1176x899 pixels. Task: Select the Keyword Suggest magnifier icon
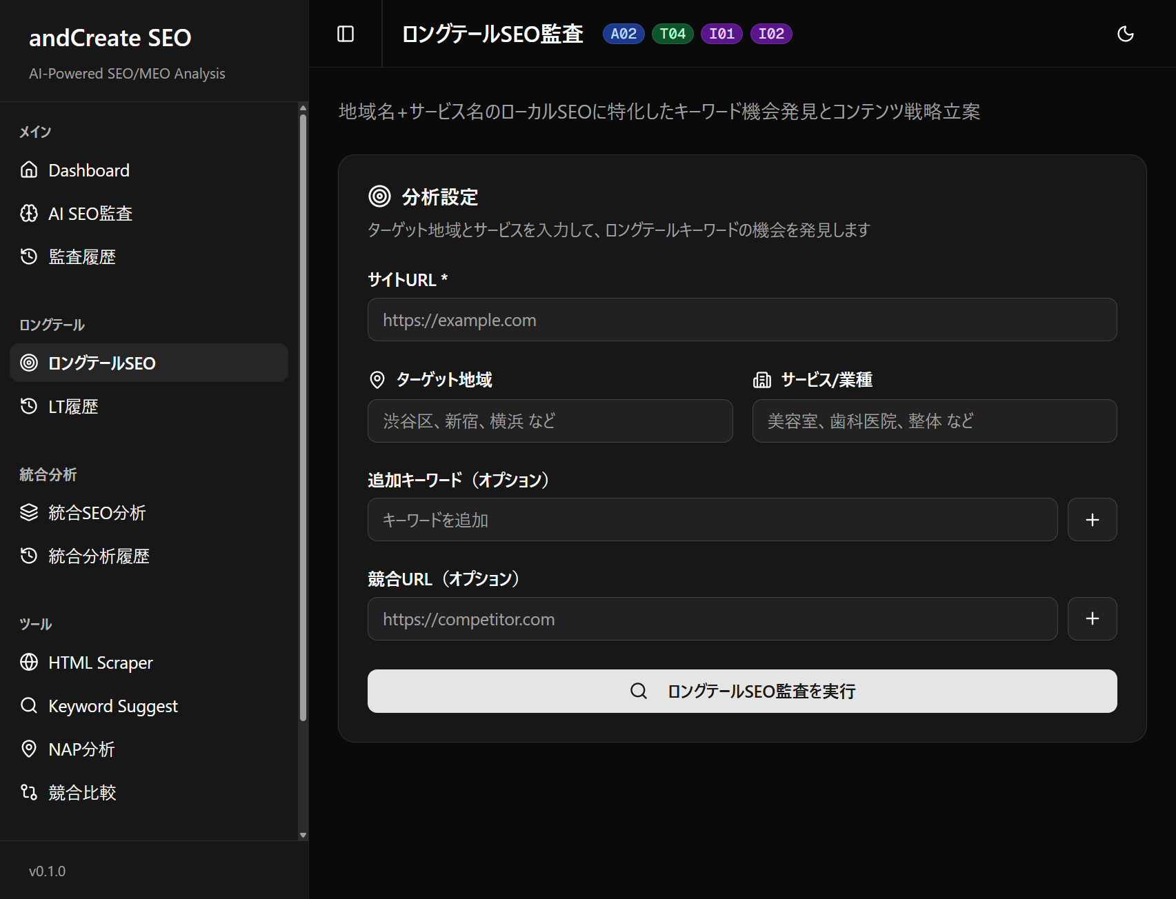point(28,705)
